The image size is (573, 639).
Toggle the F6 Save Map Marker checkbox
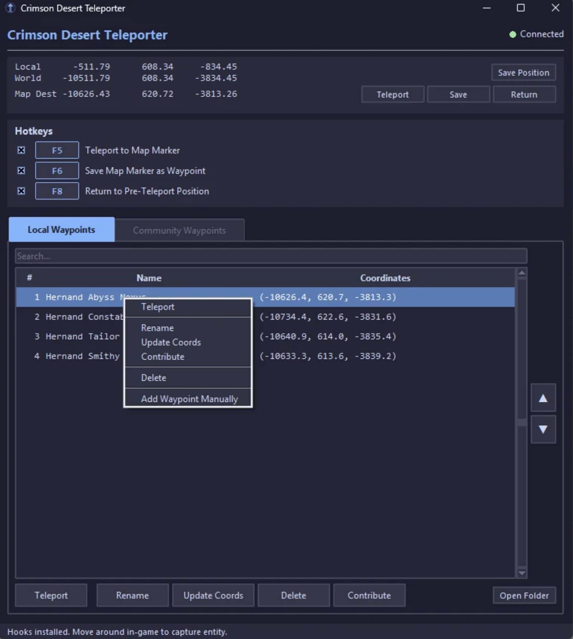(x=21, y=171)
